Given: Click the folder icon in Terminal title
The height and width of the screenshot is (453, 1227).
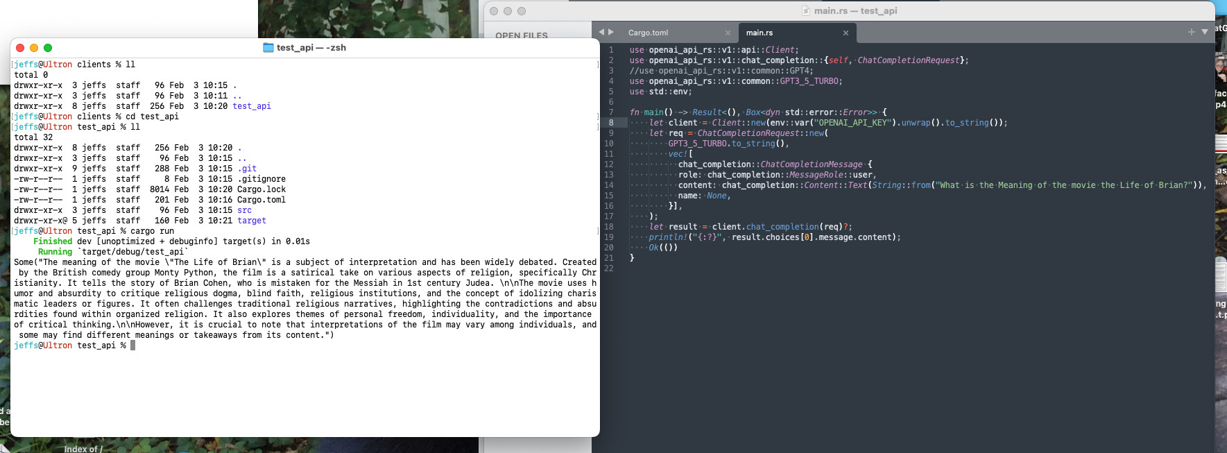Looking at the screenshot, I should [268, 48].
